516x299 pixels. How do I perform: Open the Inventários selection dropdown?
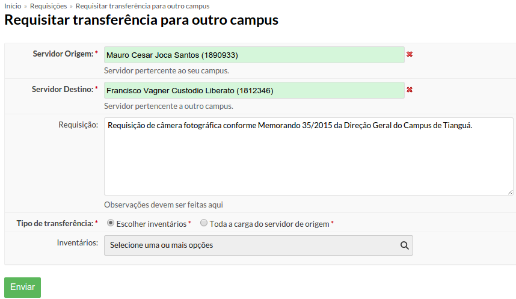[x=259, y=245]
